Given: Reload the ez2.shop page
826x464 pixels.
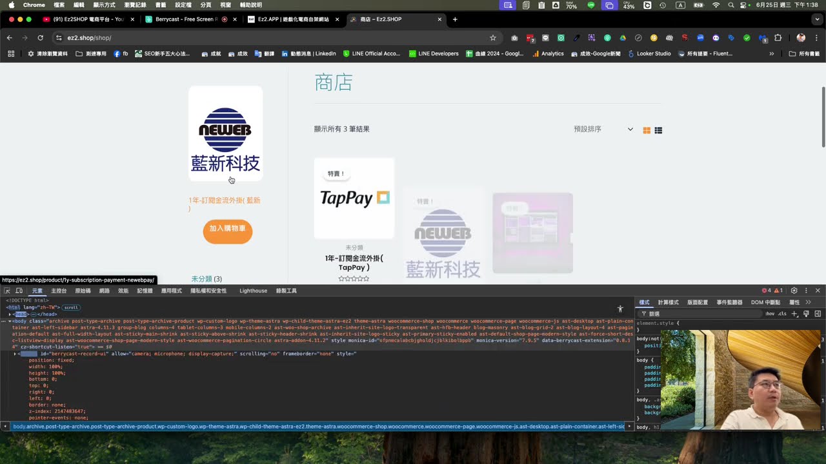Looking at the screenshot, I should 40,37.
